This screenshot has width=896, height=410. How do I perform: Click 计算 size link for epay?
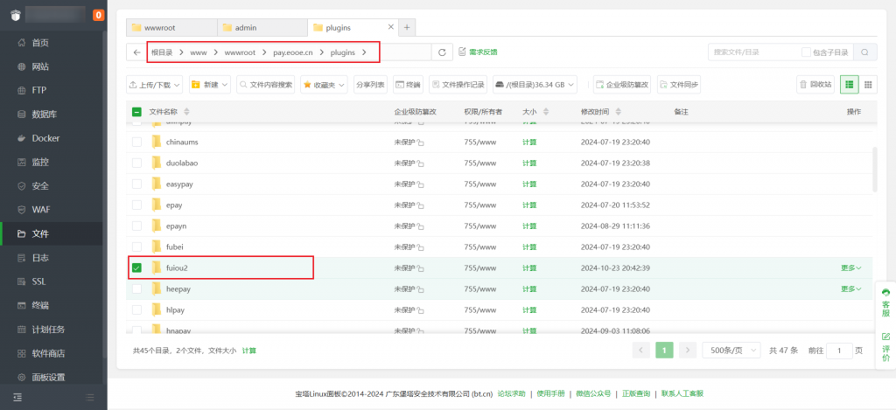click(x=529, y=205)
